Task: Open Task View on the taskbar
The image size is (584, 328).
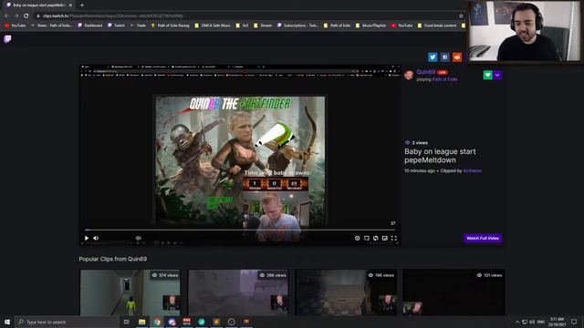Action: pyautogui.click(x=127, y=322)
